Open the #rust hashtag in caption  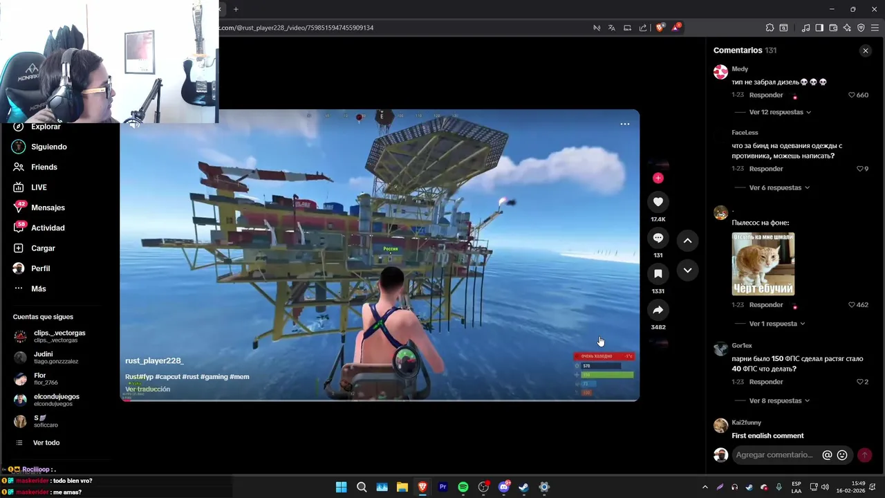191,377
